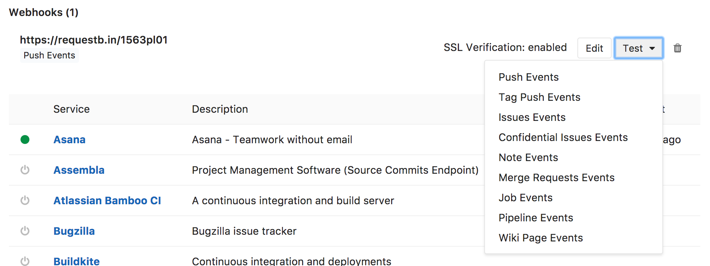Click 'Project Management Software' Assembla description
Viewport: 710px width, 266px height.
335,170
